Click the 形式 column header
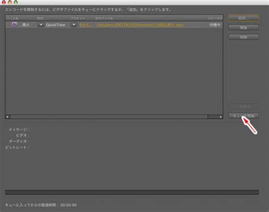This screenshot has height=212, width=269. tap(40, 18)
